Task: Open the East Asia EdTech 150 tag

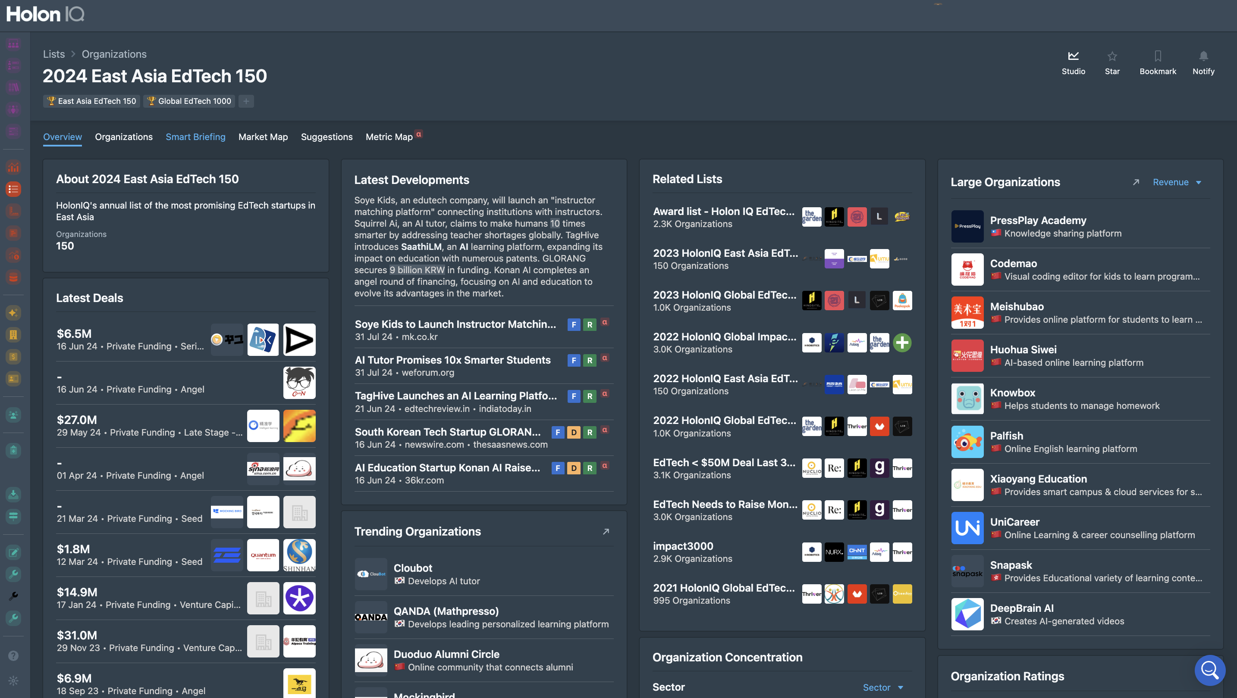Action: (x=91, y=101)
